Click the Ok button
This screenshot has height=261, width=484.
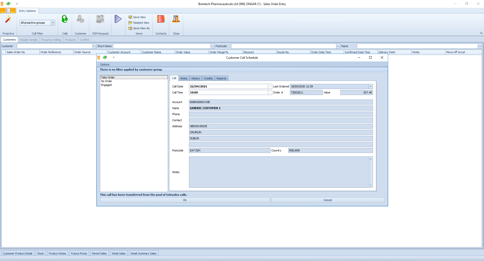click(185, 200)
